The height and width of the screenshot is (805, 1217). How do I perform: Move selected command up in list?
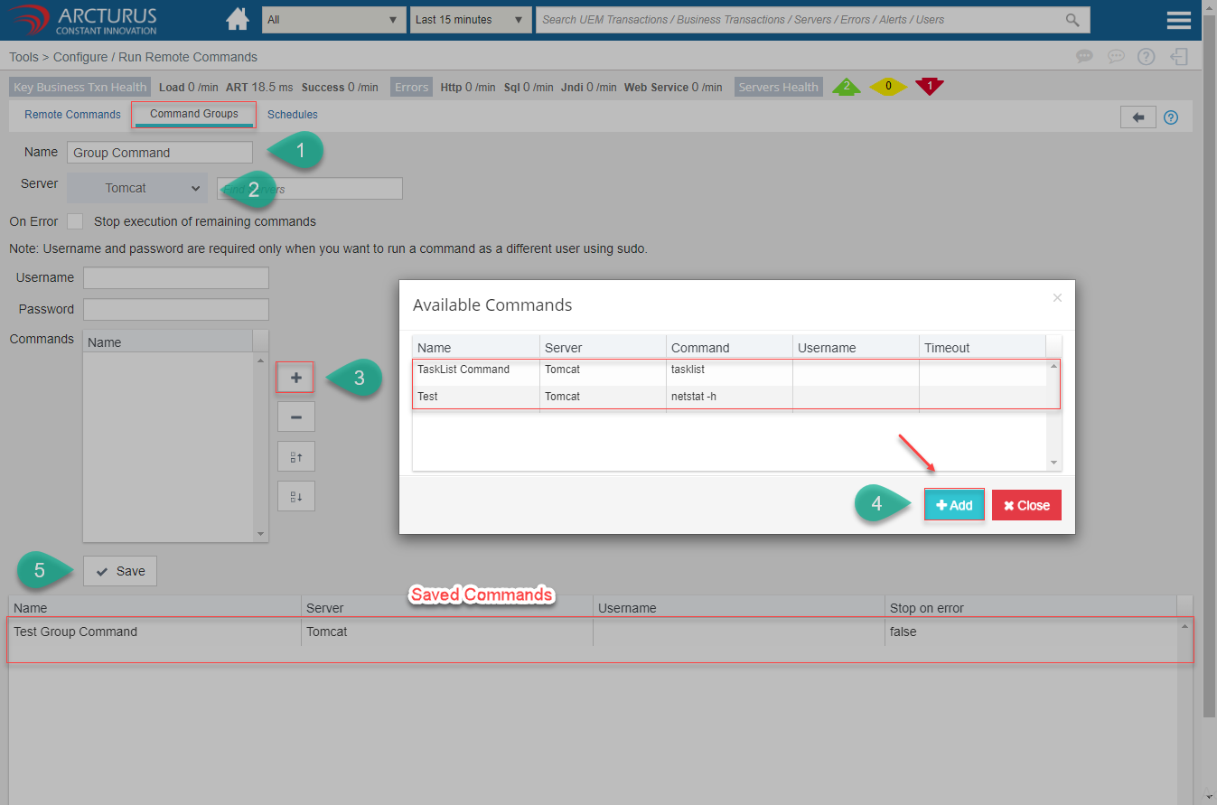295,456
